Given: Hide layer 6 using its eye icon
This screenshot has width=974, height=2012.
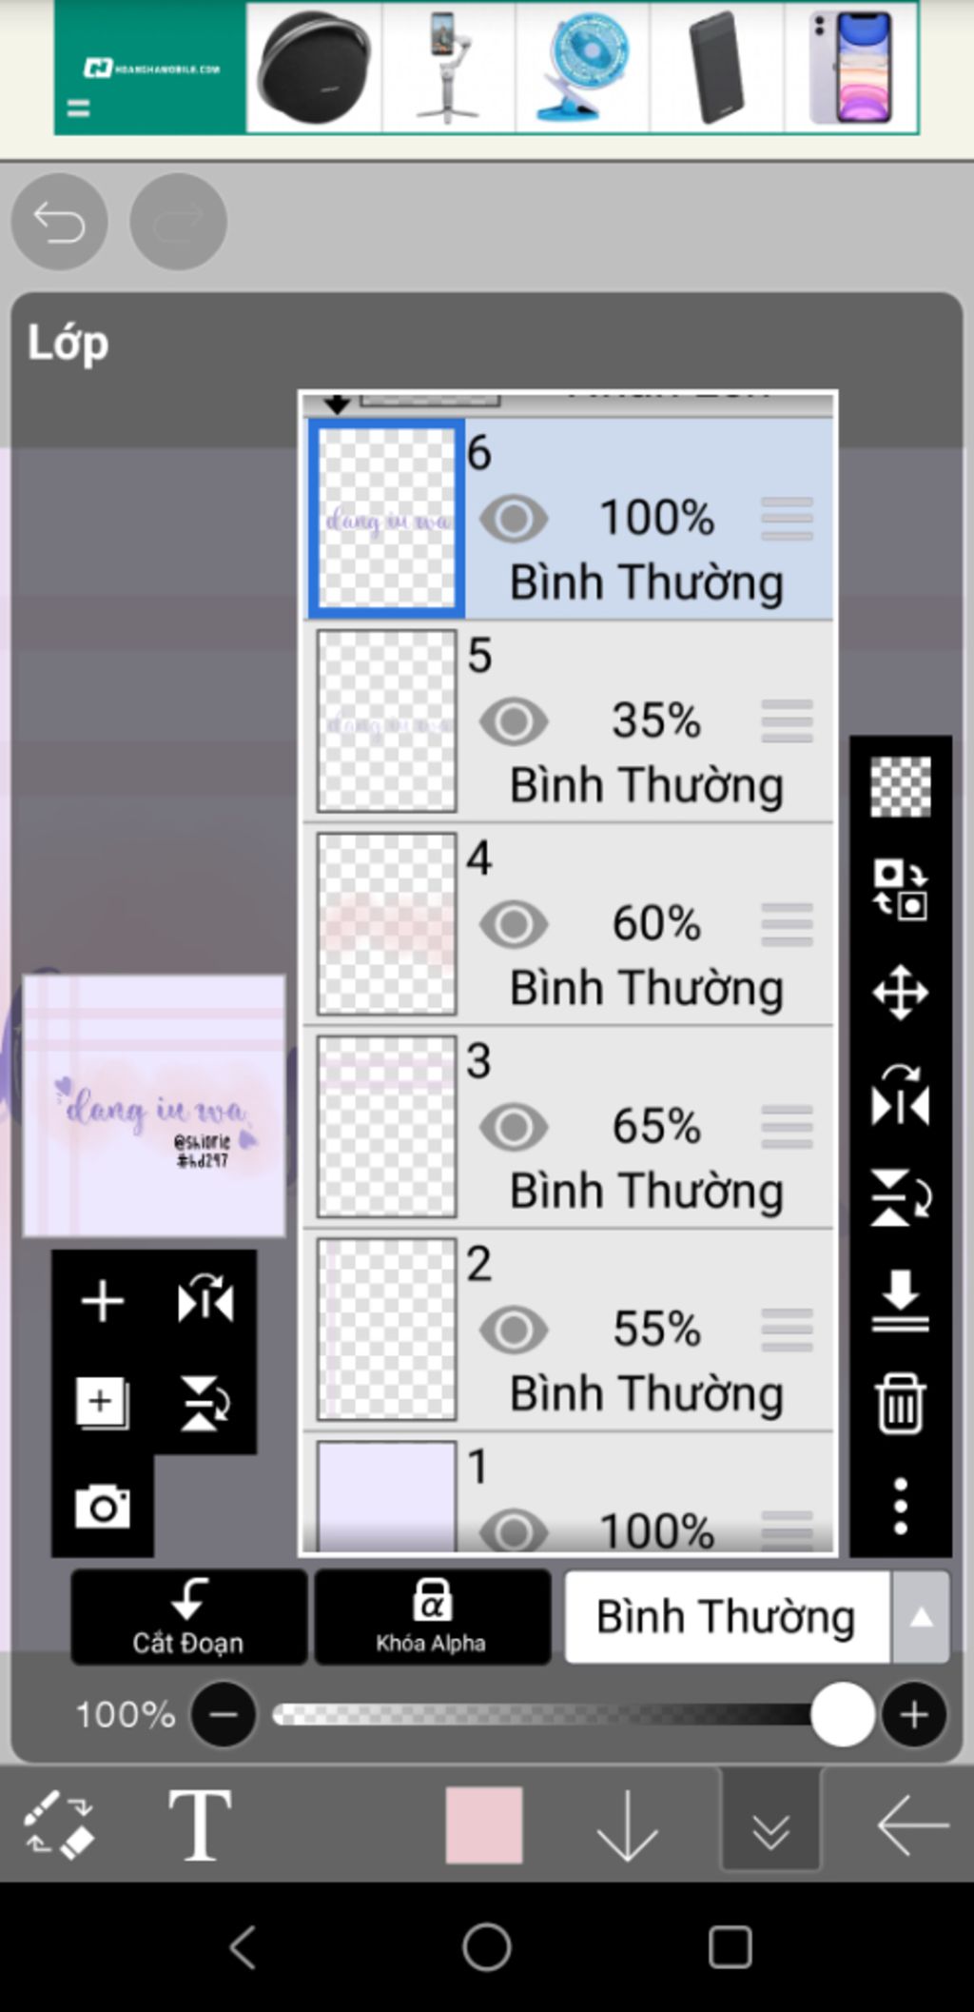Looking at the screenshot, I should pyautogui.click(x=514, y=519).
